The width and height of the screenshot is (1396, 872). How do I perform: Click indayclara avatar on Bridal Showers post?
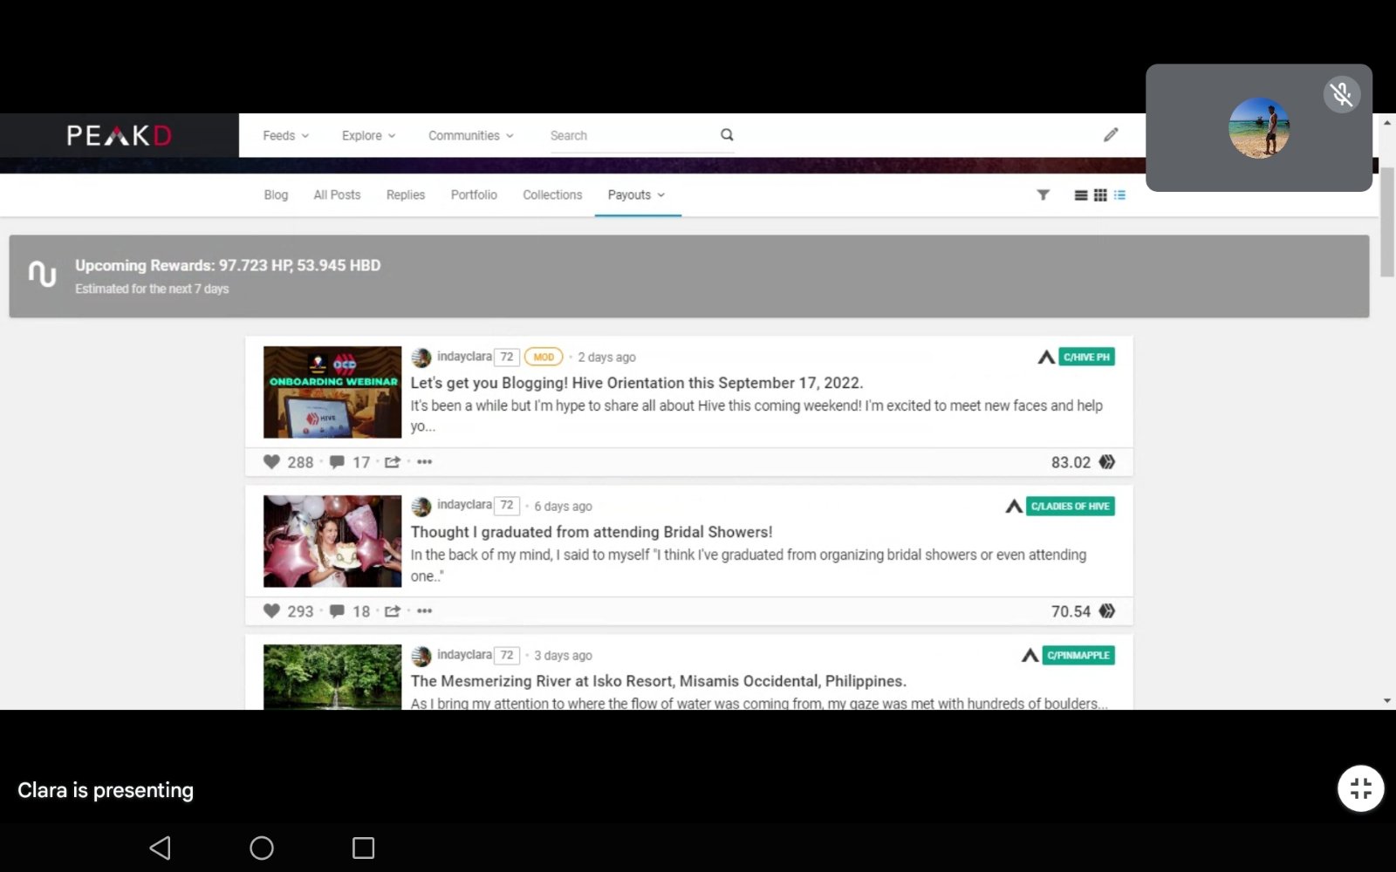click(421, 507)
